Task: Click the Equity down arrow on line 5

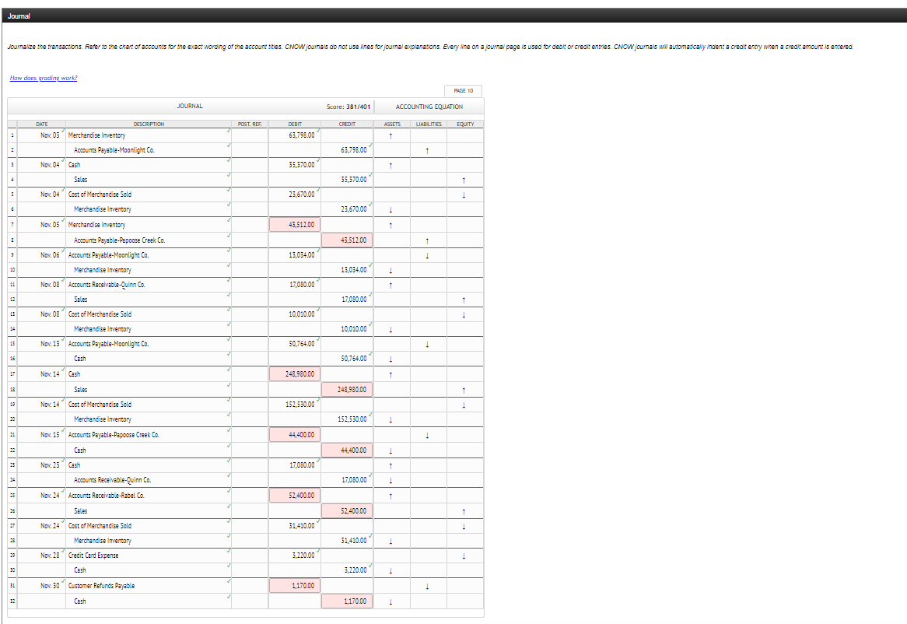Action: 464,195
